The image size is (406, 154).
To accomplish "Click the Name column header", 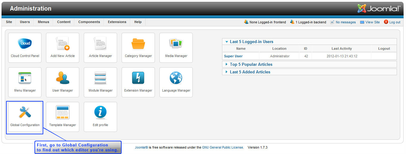I will point(241,49).
